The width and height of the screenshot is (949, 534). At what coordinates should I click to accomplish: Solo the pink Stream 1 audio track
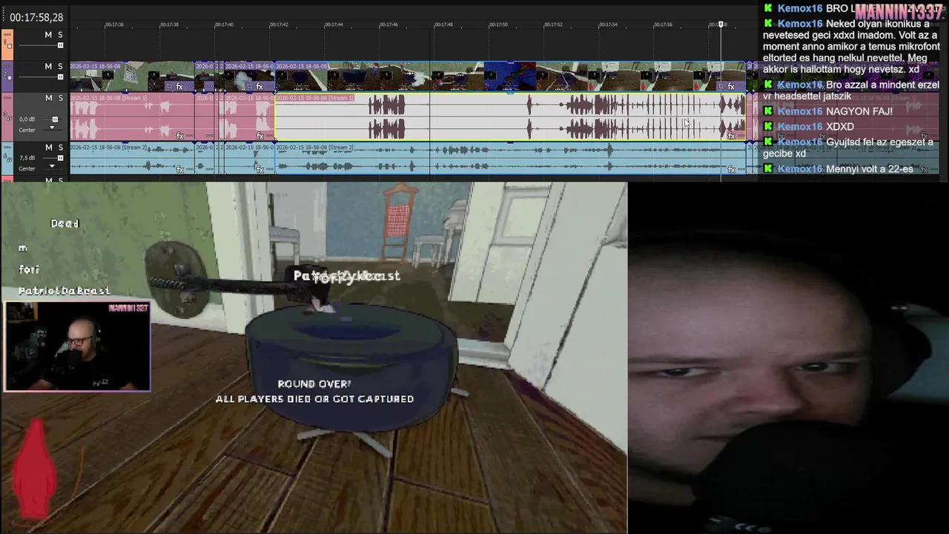coord(60,98)
